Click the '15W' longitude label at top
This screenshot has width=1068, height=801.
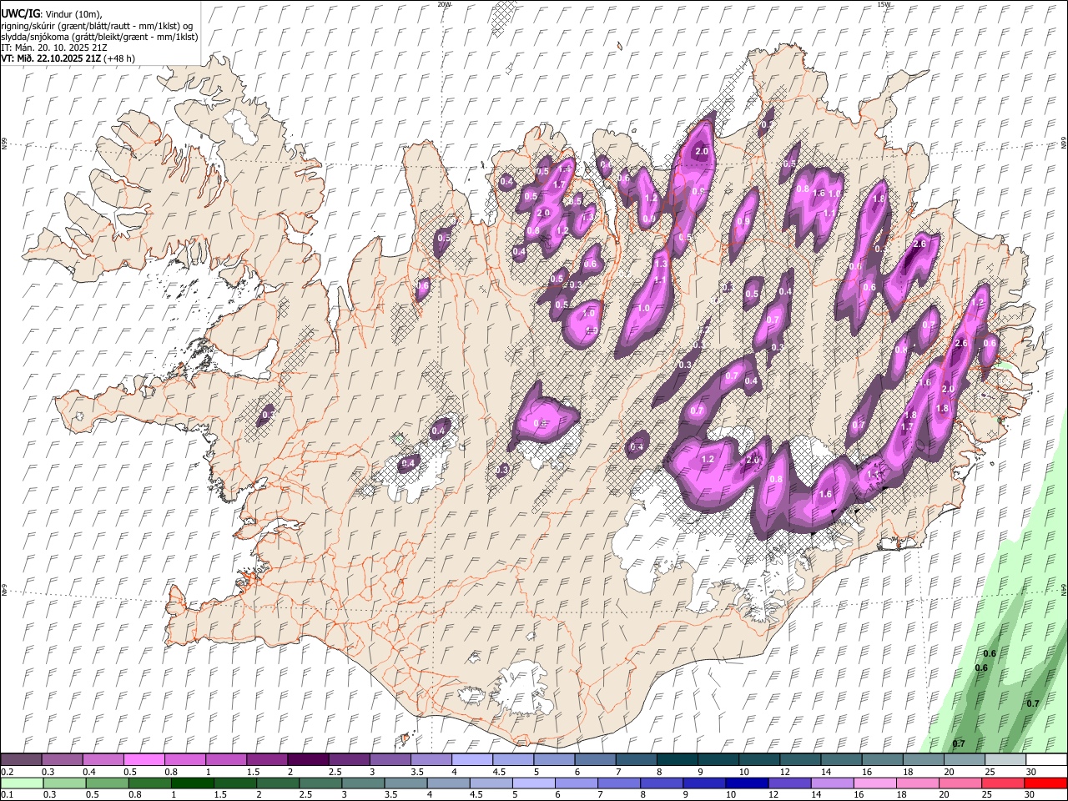click(884, 4)
